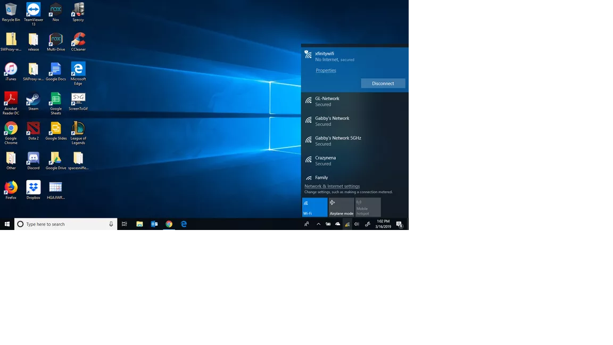Toggle the Wi-Fi quick action tile
Screen dimensions: 613x345
point(314,207)
